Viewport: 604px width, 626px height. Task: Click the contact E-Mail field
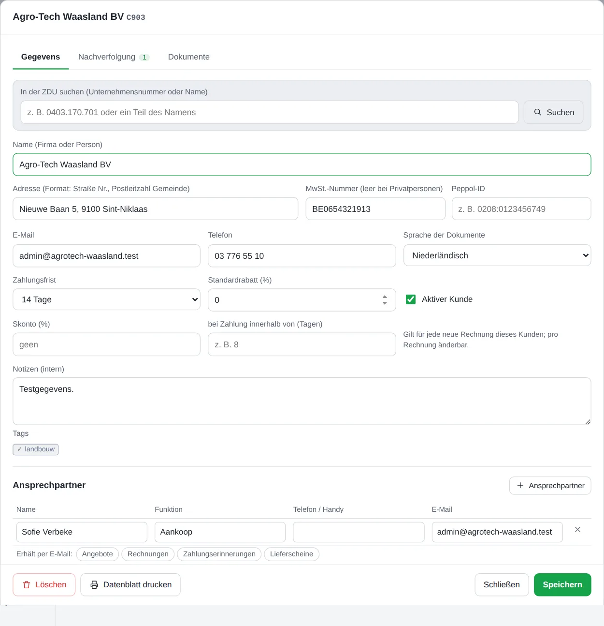[x=497, y=532]
